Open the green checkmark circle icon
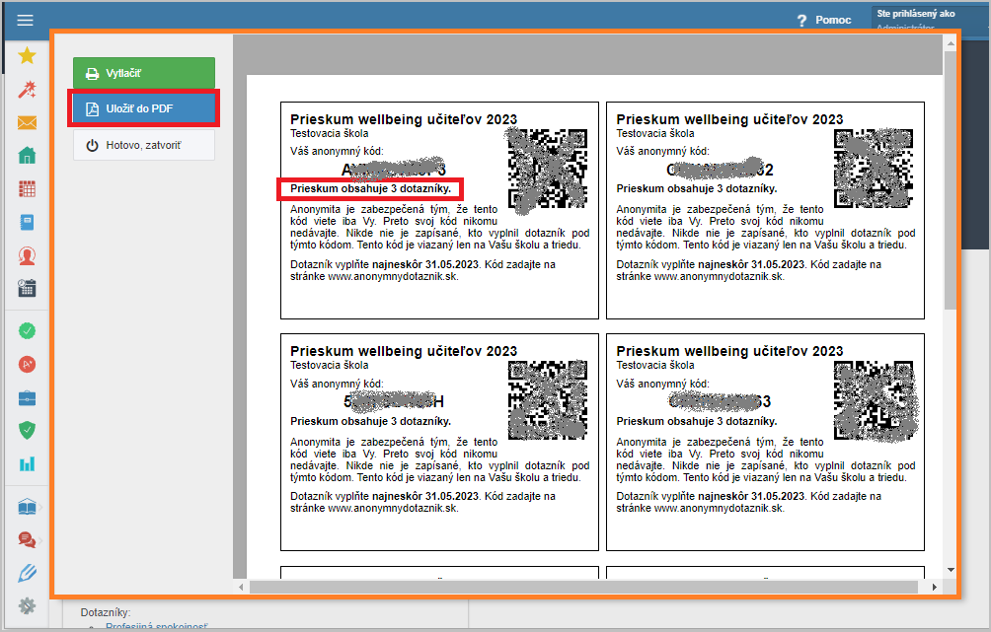 [x=27, y=331]
